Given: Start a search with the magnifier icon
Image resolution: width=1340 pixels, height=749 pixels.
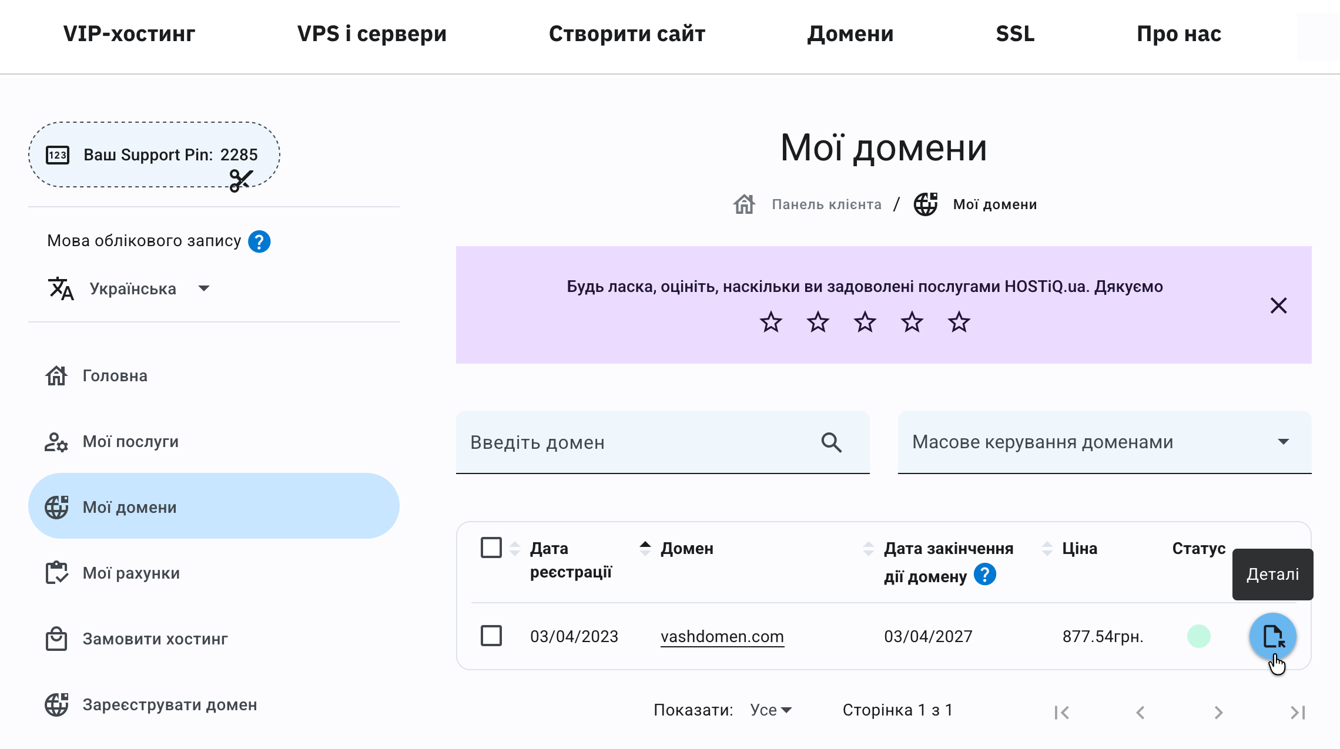Looking at the screenshot, I should pyautogui.click(x=830, y=442).
